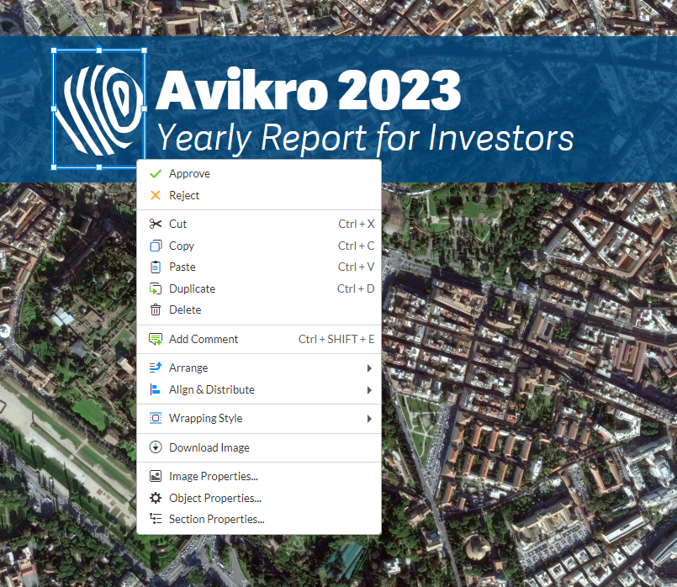Click the right-middle resize handle of the logo
This screenshot has height=587, width=677.
pos(144,108)
